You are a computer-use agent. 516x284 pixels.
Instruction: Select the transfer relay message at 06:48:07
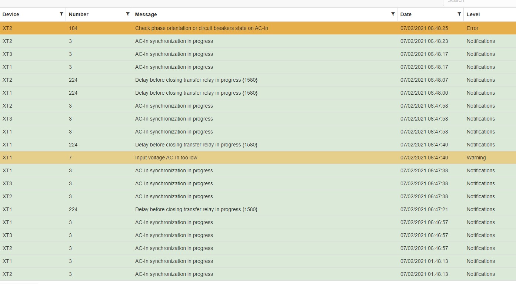[196, 80]
